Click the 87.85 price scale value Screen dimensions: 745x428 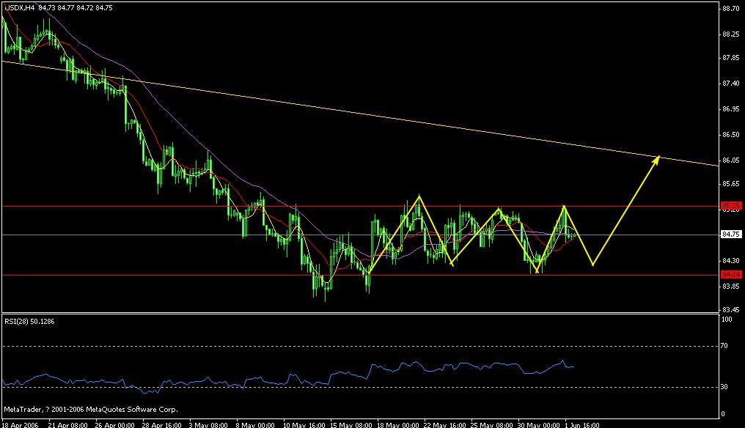731,58
